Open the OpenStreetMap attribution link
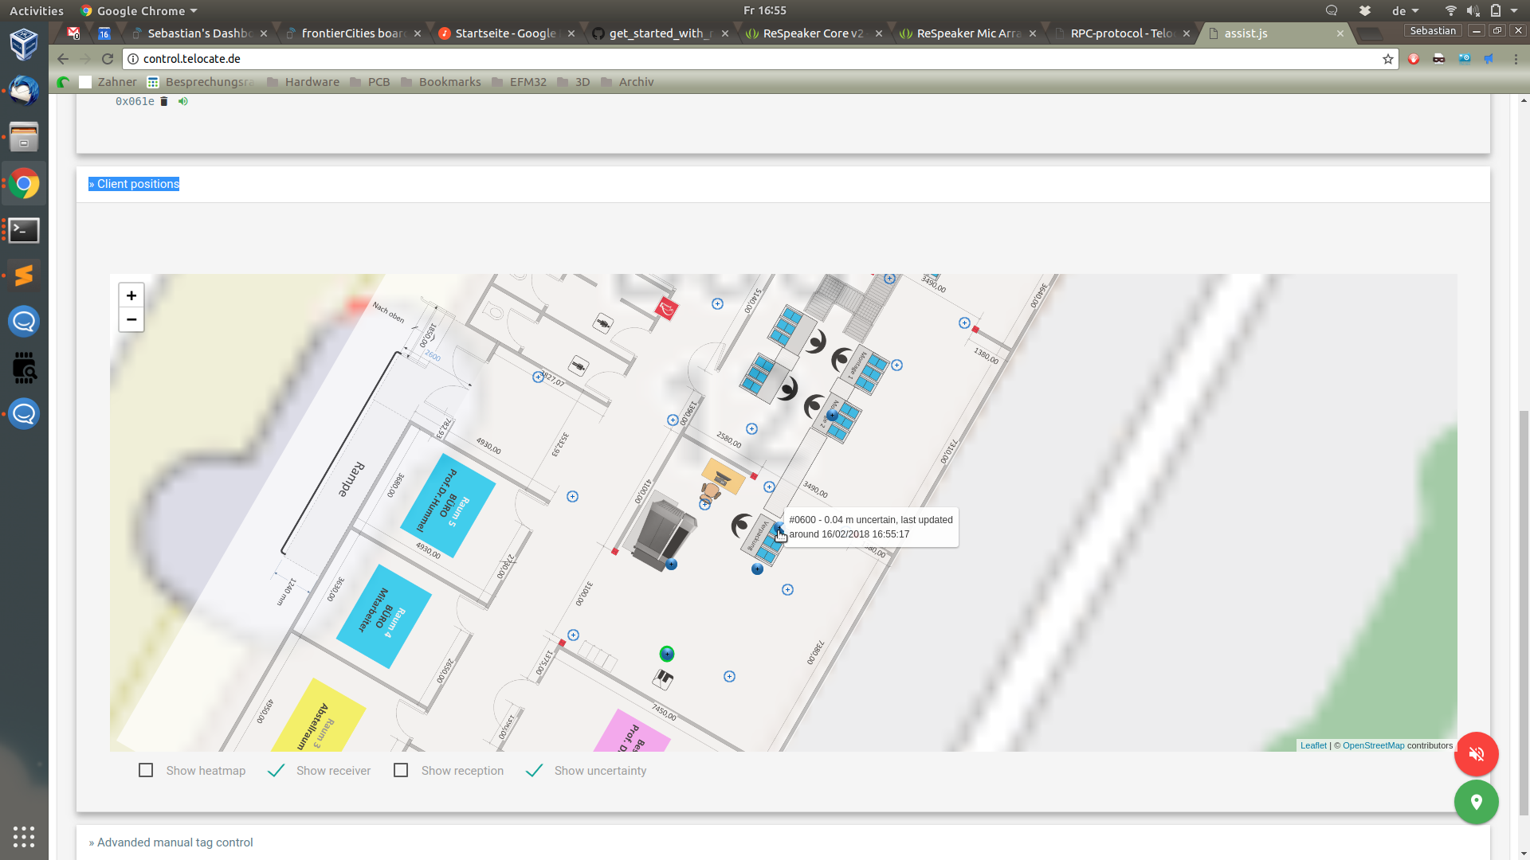1530x860 pixels. pos(1373,745)
